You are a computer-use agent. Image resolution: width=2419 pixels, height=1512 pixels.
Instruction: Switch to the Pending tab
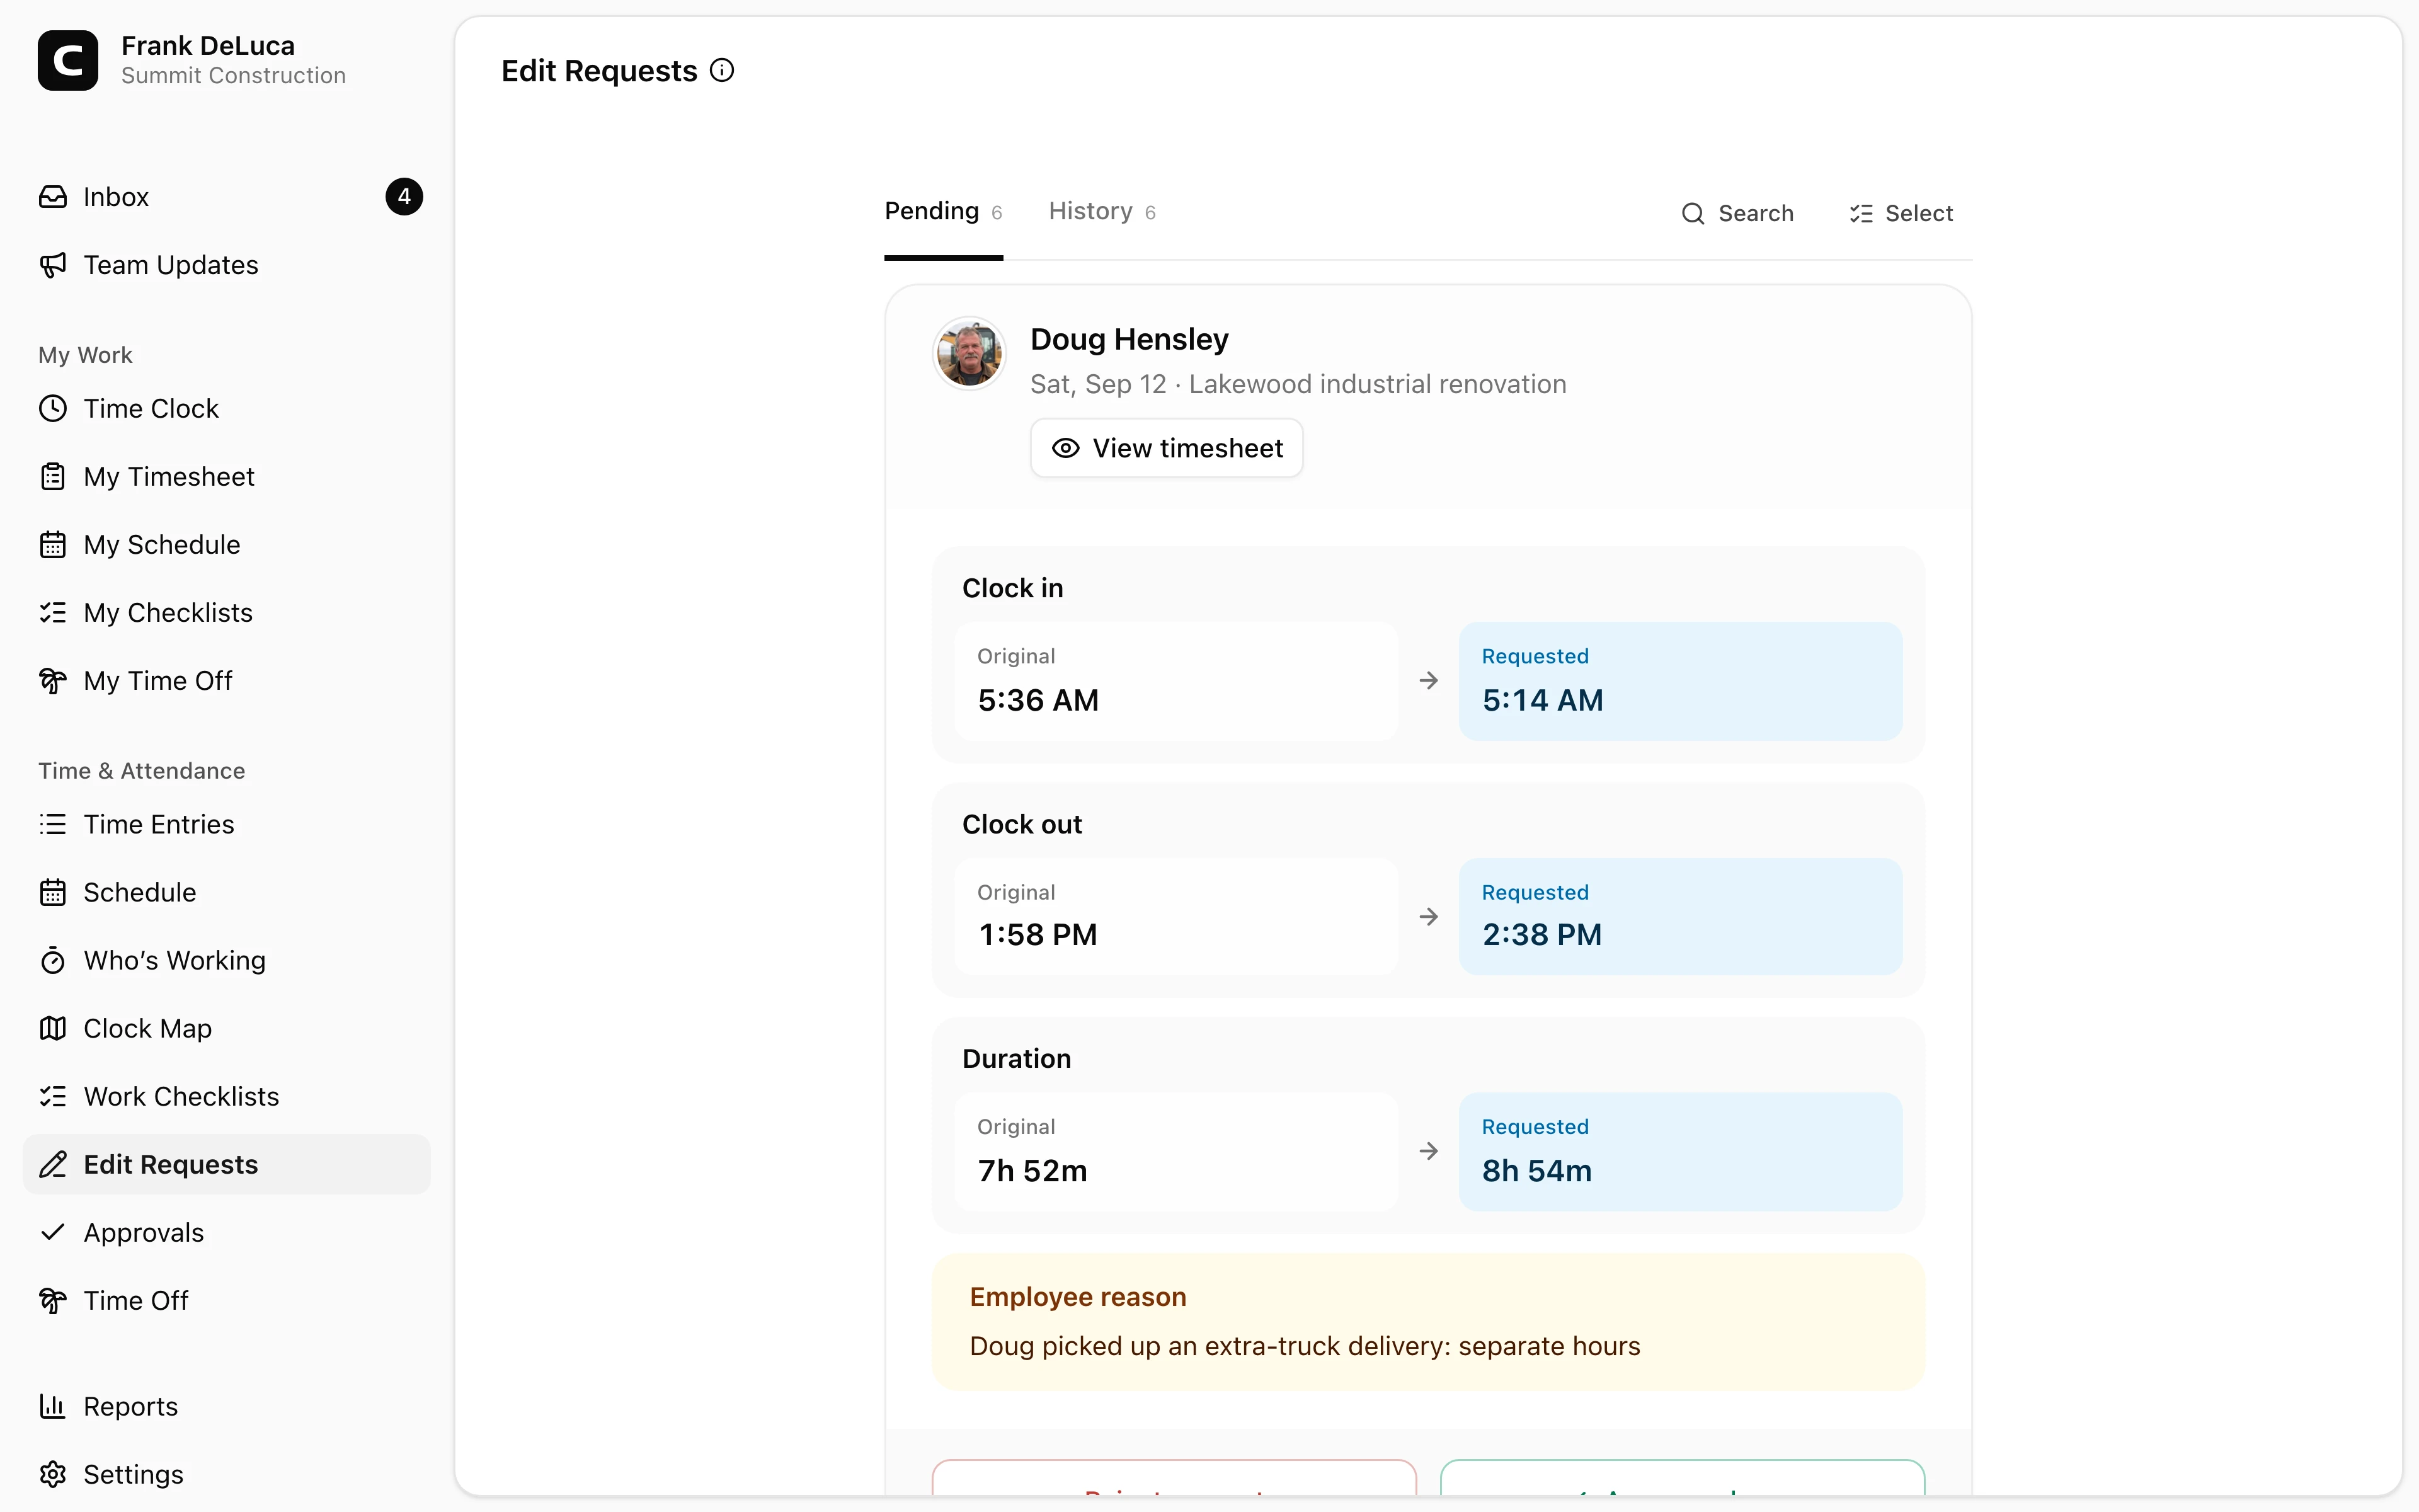[942, 212]
